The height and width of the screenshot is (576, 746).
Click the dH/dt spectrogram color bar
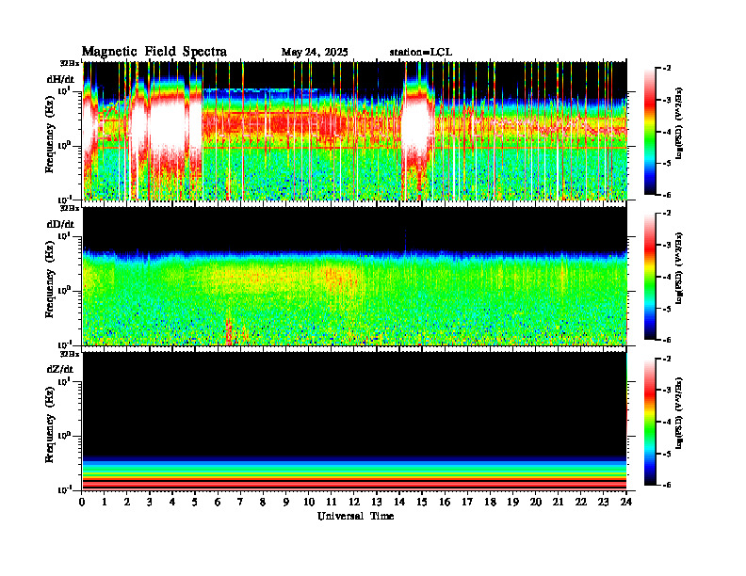[650, 131]
